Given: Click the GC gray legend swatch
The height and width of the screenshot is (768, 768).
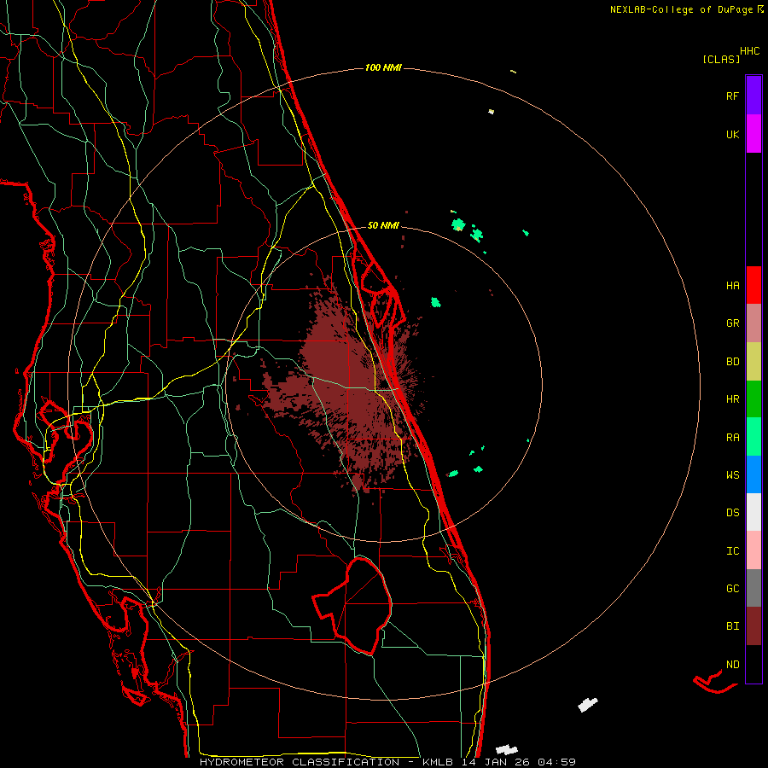Looking at the screenshot, I should (x=753, y=588).
